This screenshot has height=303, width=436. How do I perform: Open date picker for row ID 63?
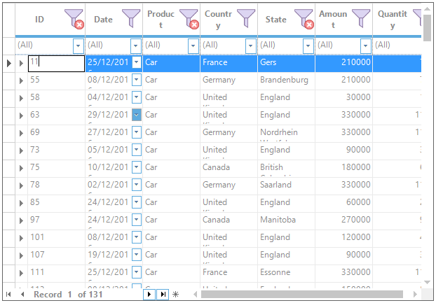[137, 115]
